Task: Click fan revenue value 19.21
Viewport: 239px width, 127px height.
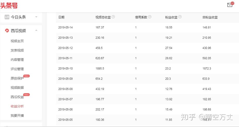Action: (x=169, y=38)
